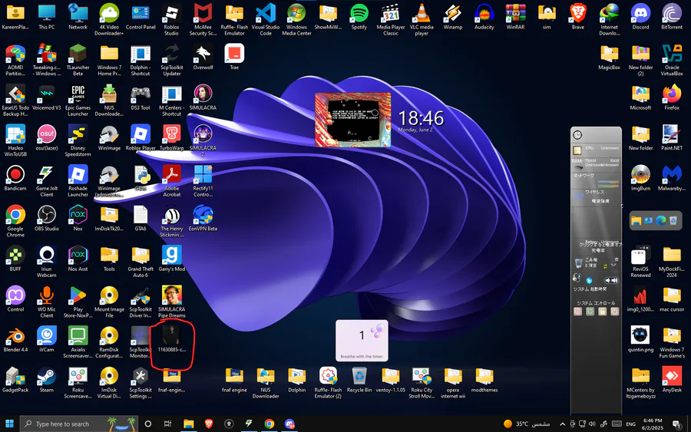691x432 pixels.
Task: Open Task View from the taskbar
Action: coord(167,424)
